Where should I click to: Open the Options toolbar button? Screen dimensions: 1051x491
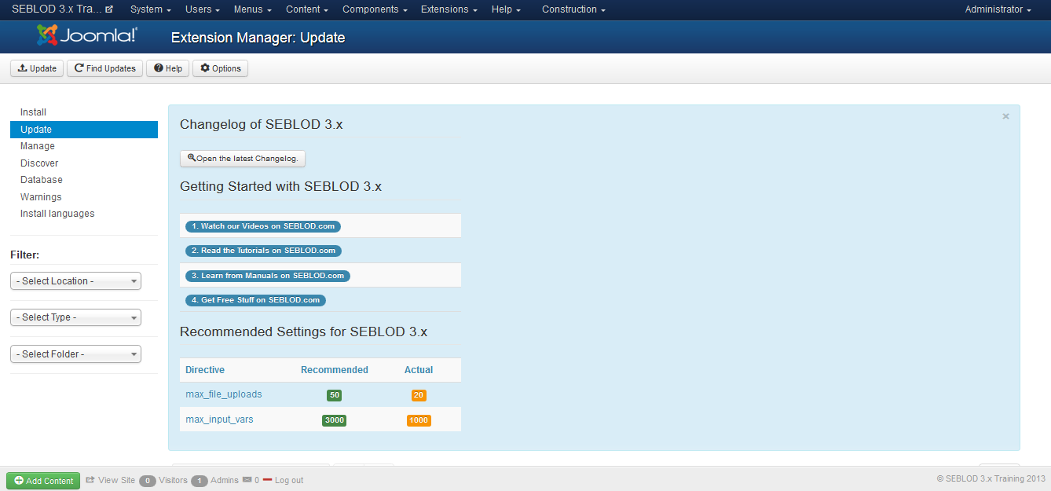click(x=220, y=68)
